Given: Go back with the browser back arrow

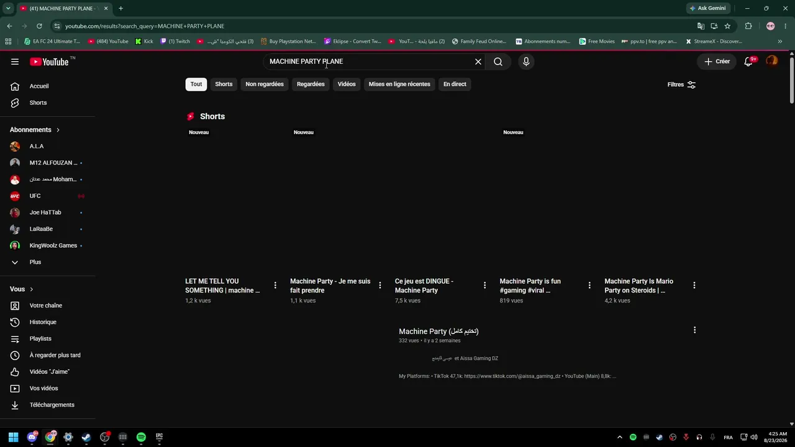Looking at the screenshot, I should click(9, 26).
